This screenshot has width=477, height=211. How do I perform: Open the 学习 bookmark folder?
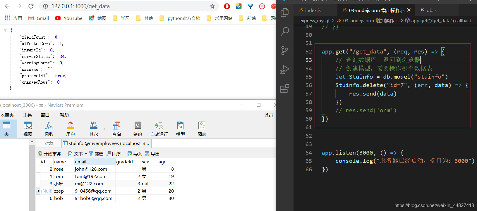(x=121, y=18)
